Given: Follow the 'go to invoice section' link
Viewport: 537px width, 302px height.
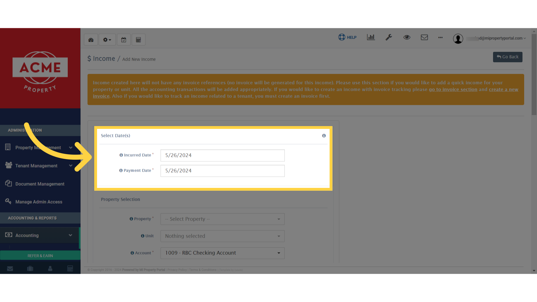Looking at the screenshot, I should pyautogui.click(x=453, y=89).
